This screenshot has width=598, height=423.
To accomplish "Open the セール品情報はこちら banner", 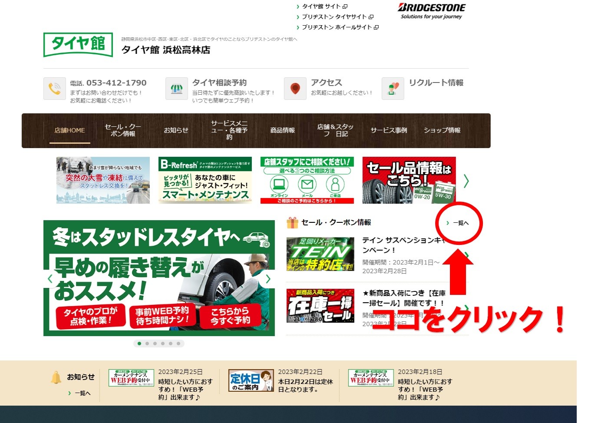I will [409, 180].
